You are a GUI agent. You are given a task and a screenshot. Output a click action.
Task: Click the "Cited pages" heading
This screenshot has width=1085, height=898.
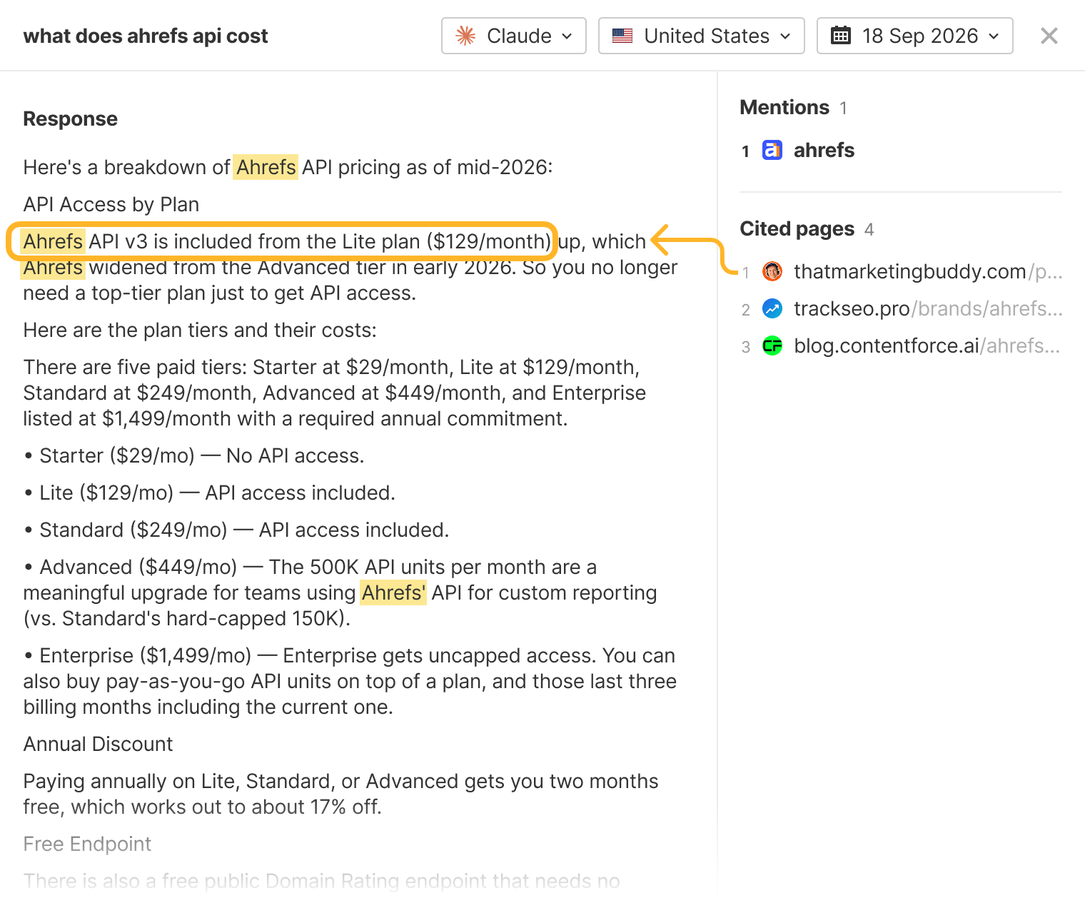pyautogui.click(x=797, y=228)
